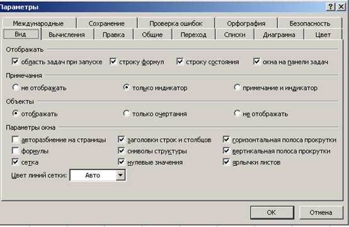349x227 pixels.
Task: Switch to the Безопасность tab
Action: point(309,23)
